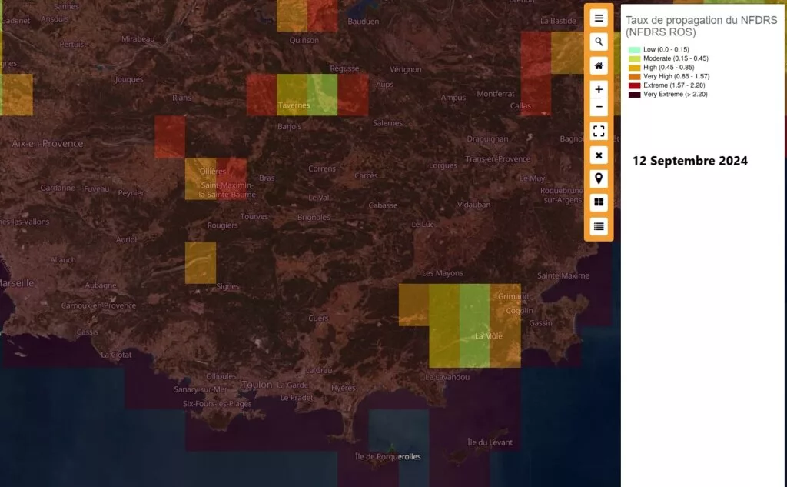Click the yellow cell near Signes
The height and width of the screenshot is (487, 787).
coord(201,263)
